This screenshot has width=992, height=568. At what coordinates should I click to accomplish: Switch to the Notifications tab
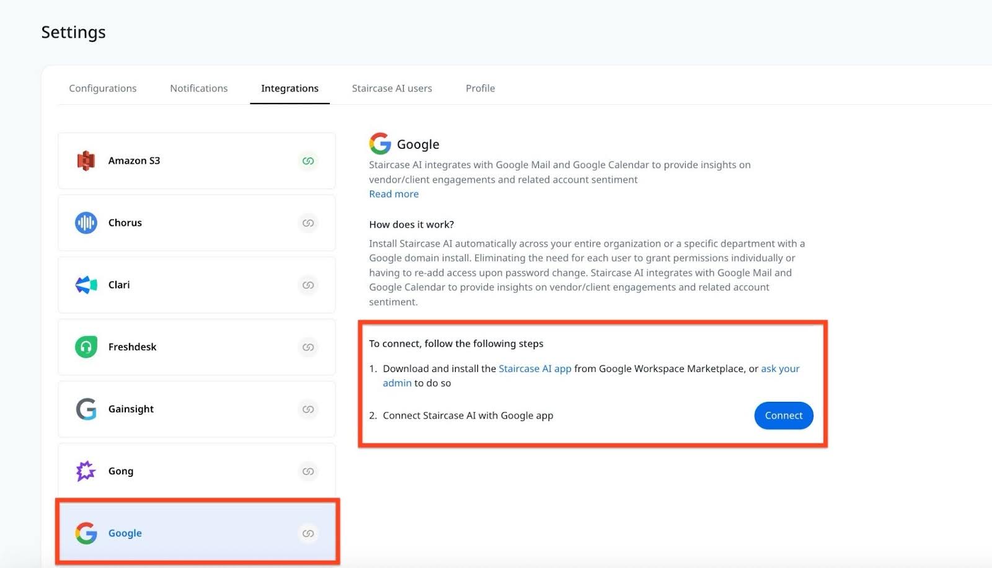[x=199, y=88]
